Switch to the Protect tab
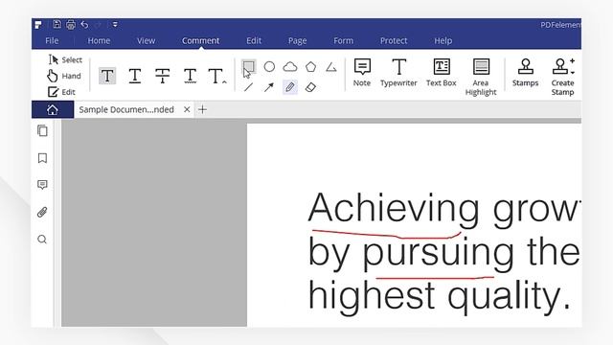 tap(394, 40)
